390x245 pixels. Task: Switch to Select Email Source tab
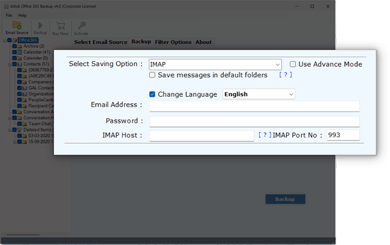pos(101,42)
